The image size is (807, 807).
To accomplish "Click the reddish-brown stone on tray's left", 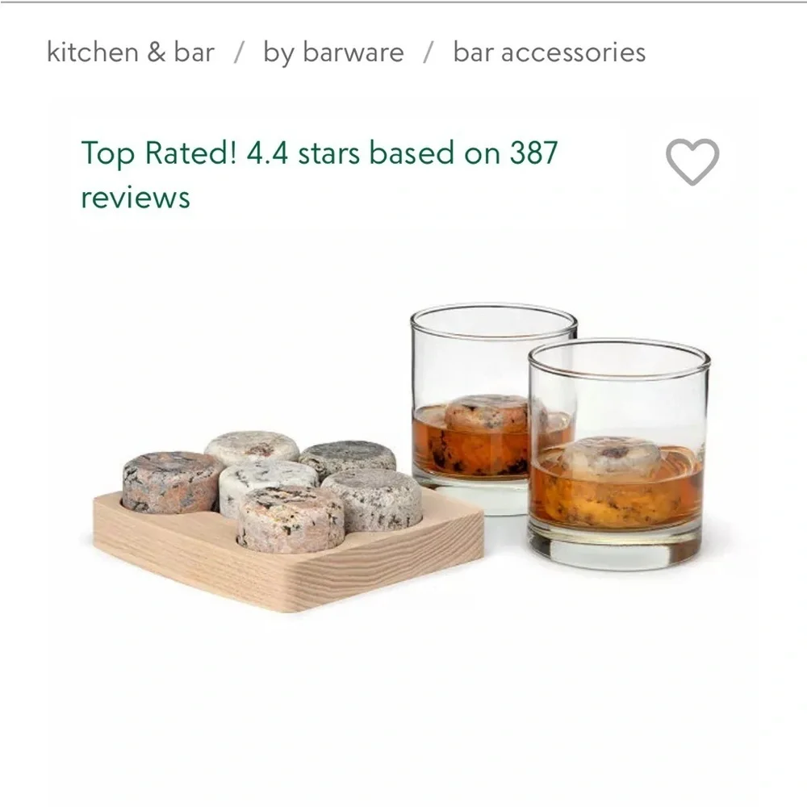I will pyautogui.click(x=171, y=481).
